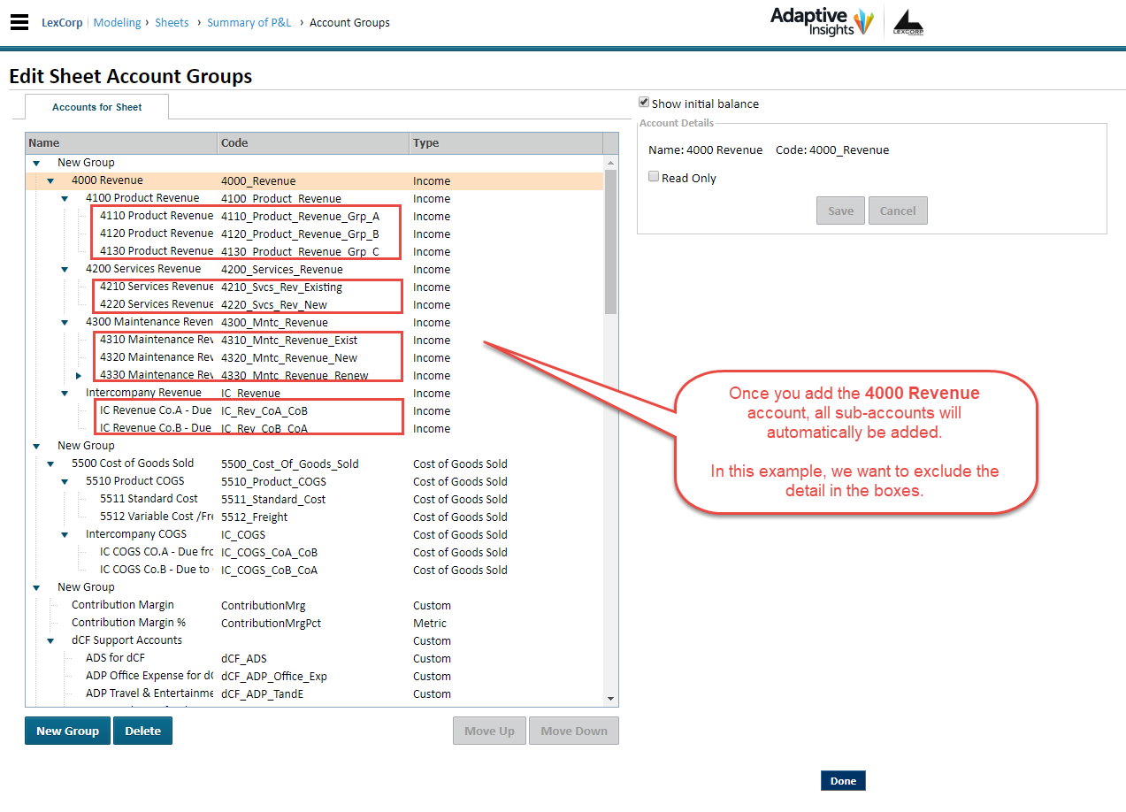Select the 4210_Svcs_Rev_Existing row
Image resolution: width=1126 pixels, height=812 pixels.
tap(314, 287)
